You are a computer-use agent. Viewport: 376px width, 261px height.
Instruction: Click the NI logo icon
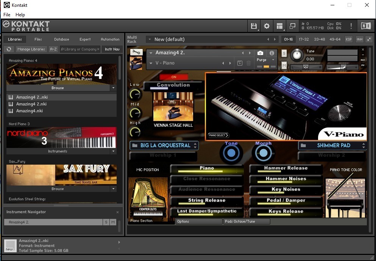tap(366, 26)
